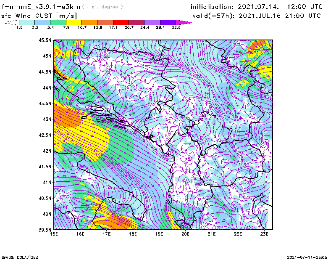This screenshot has width=336, height=260.
Task: Click the legend value "24.4"
Action: pyautogui.click(x=144, y=27)
